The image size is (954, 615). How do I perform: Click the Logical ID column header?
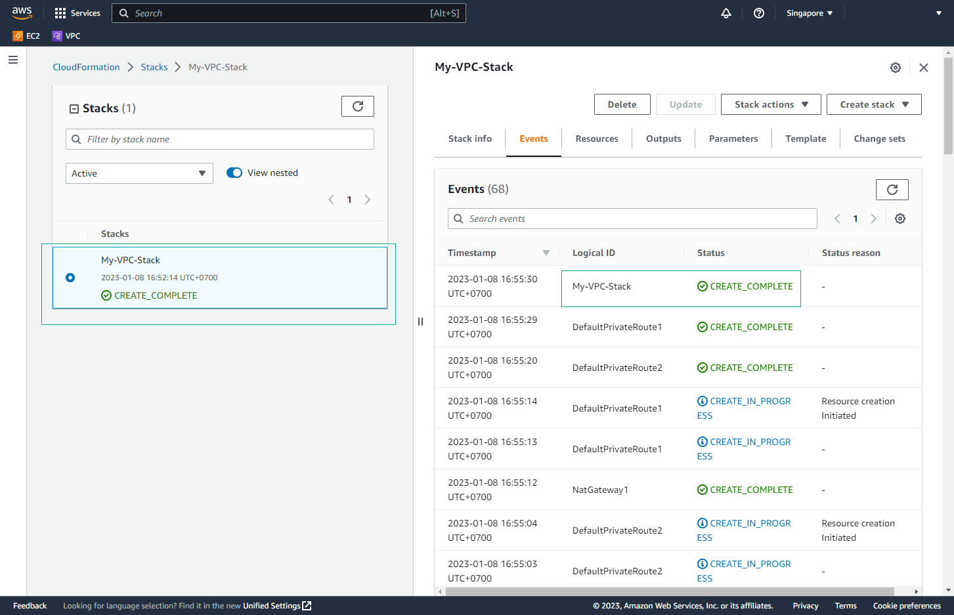pyautogui.click(x=594, y=253)
